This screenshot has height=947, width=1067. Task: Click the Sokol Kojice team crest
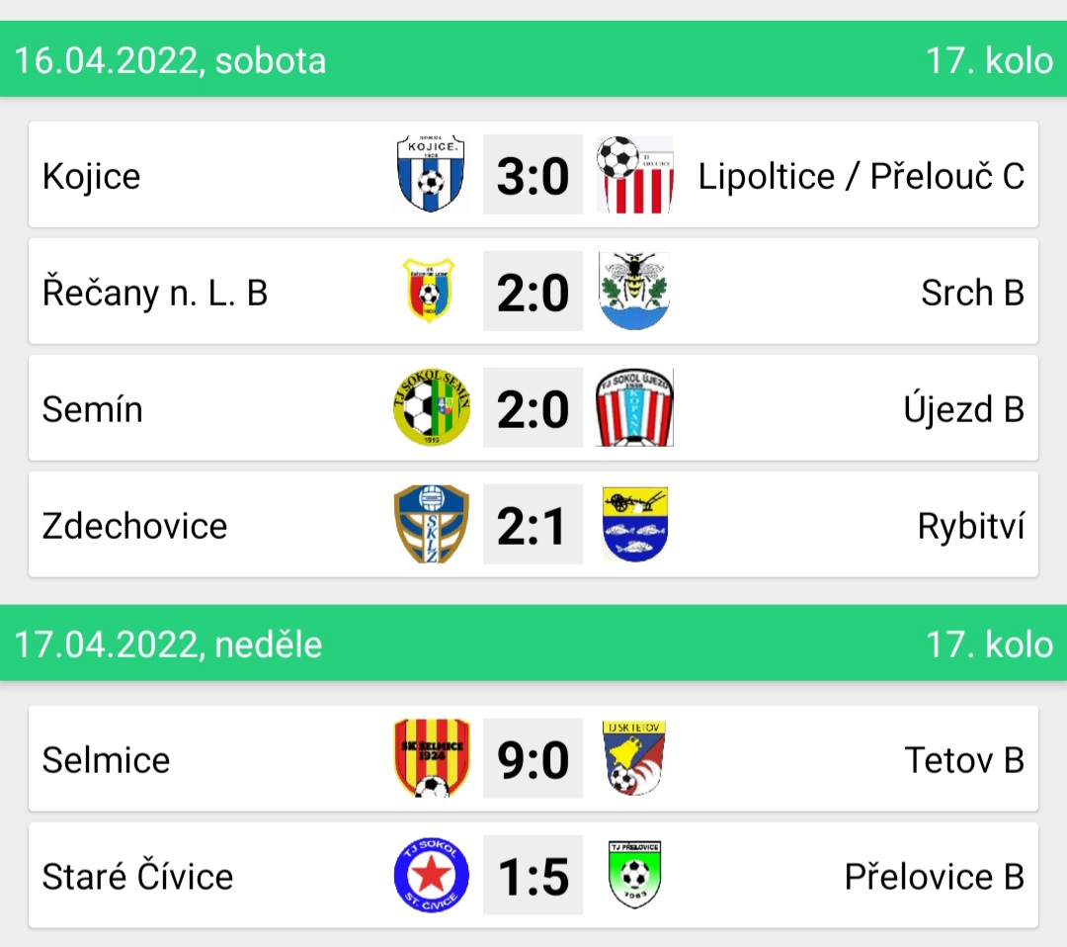(x=431, y=174)
